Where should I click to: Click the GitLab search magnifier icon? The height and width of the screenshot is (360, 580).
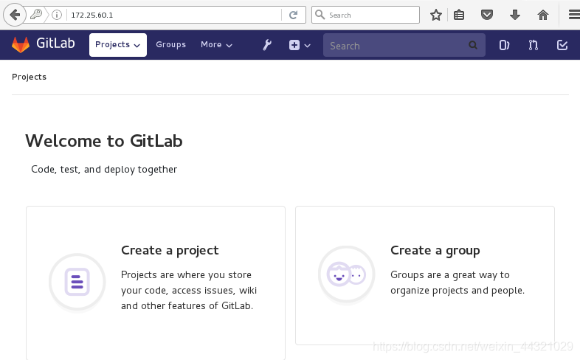473,45
